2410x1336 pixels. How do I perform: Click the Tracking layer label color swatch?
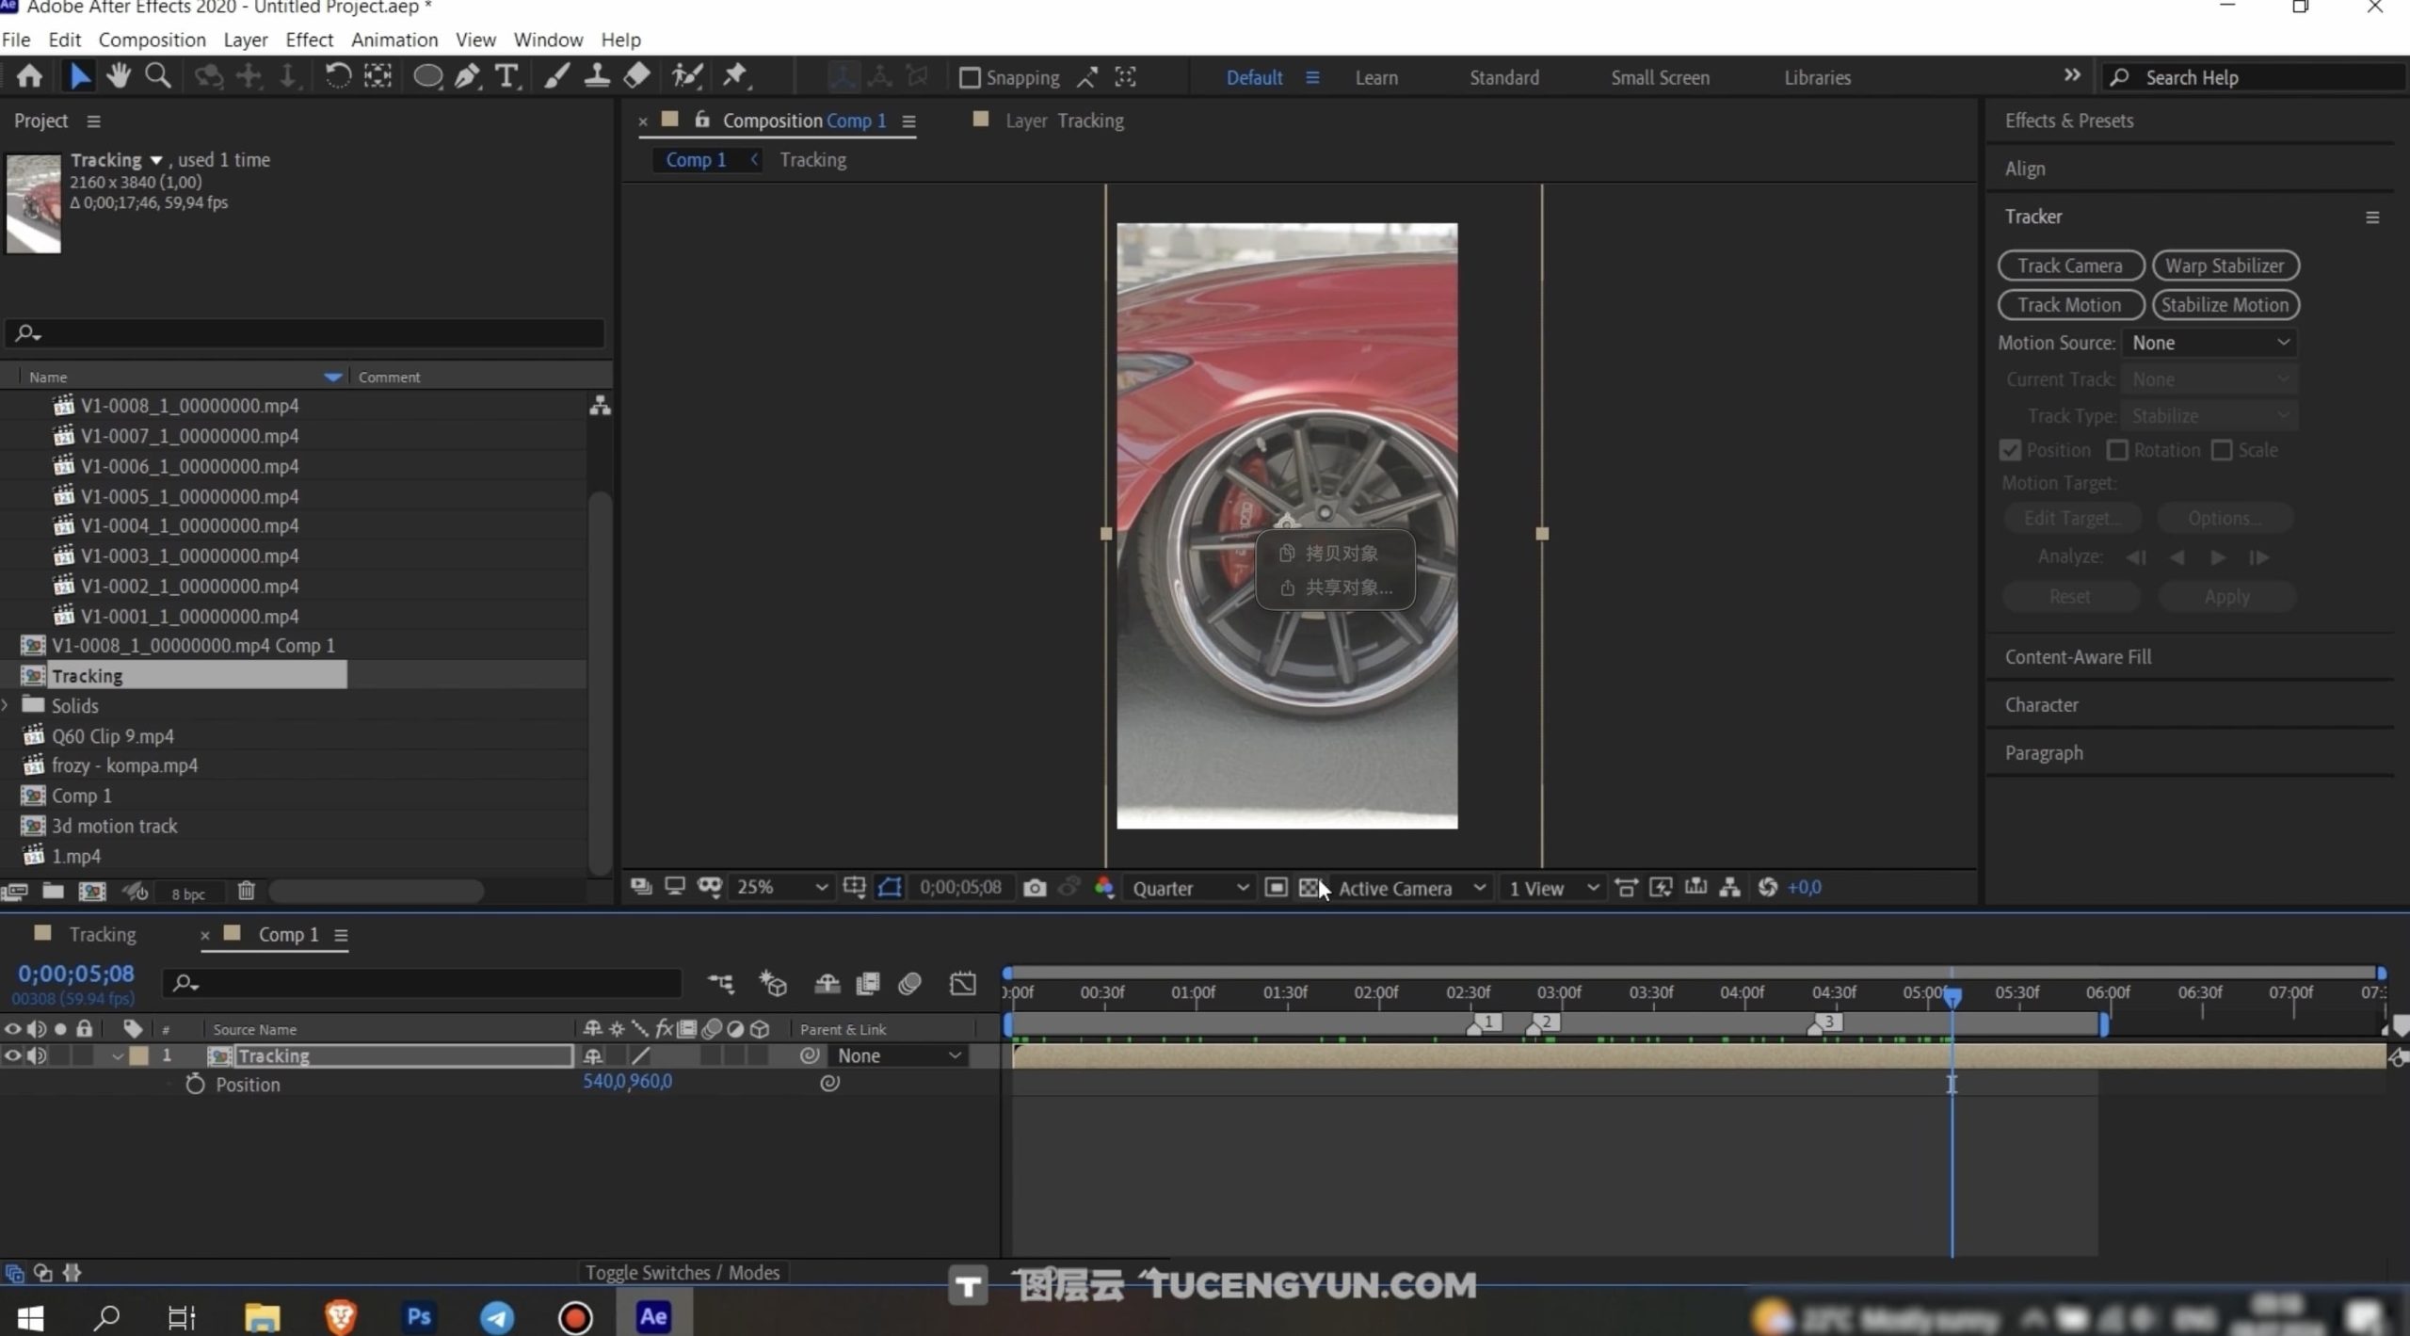coord(138,1055)
